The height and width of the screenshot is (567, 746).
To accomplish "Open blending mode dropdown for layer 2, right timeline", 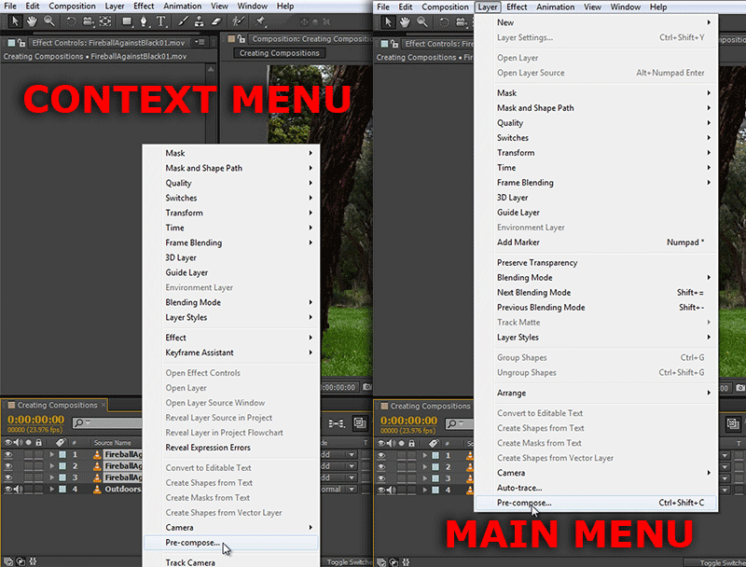I will (x=725, y=466).
